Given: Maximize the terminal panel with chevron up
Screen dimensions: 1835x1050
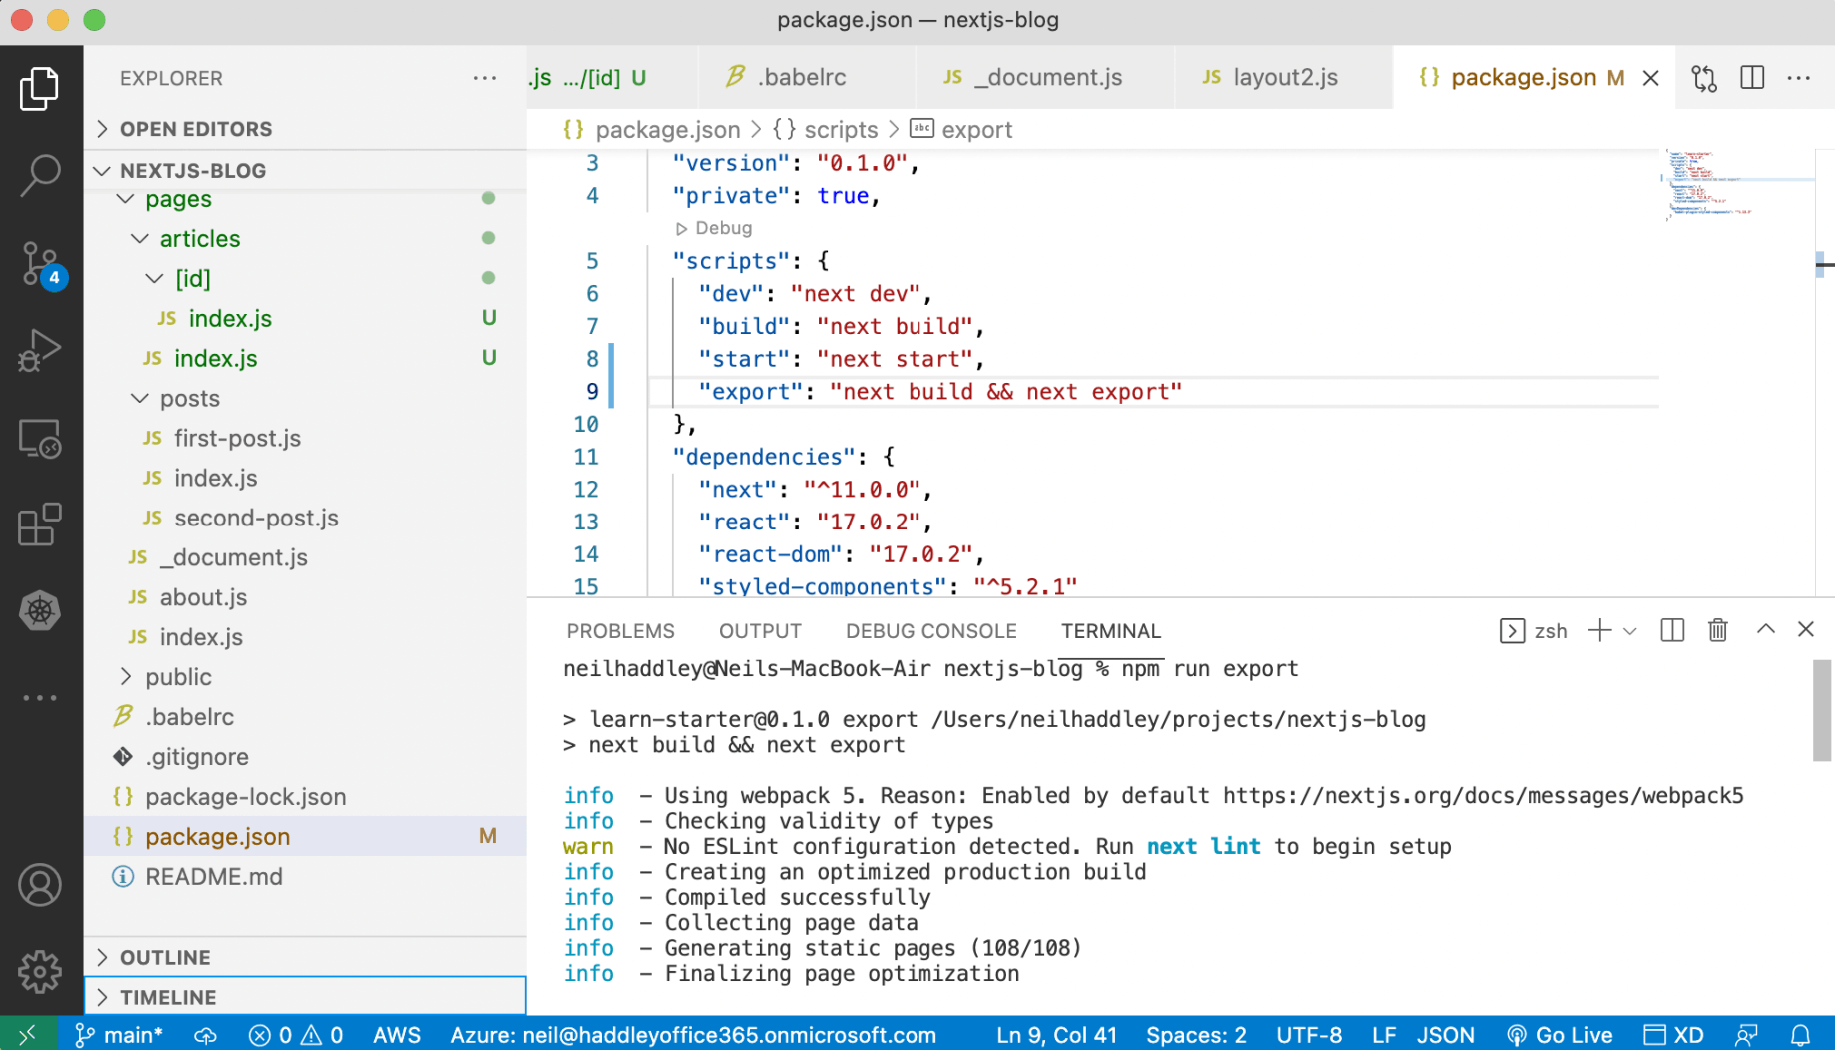Looking at the screenshot, I should click(1765, 630).
